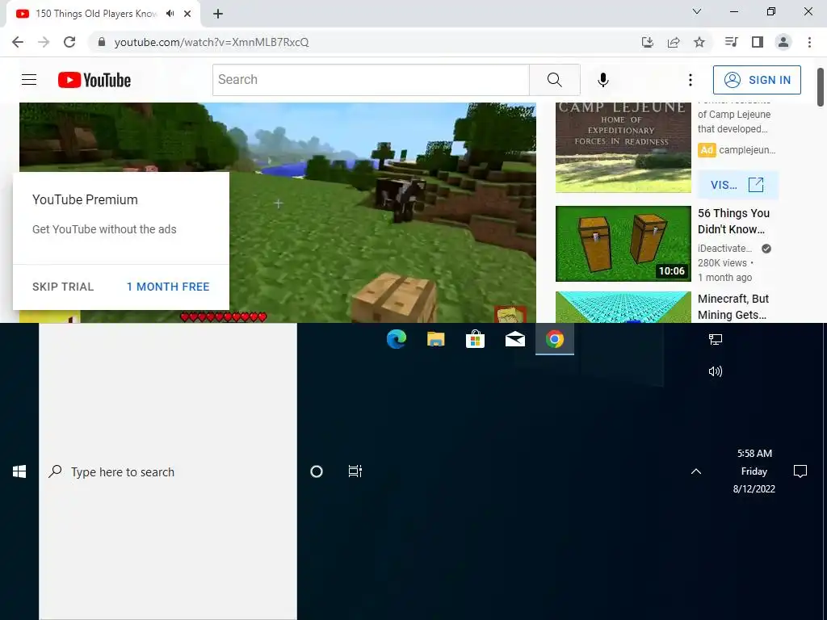Viewport: 827px width, 620px height.
Task: Click the page vertical scrollbar
Action: (x=821, y=87)
